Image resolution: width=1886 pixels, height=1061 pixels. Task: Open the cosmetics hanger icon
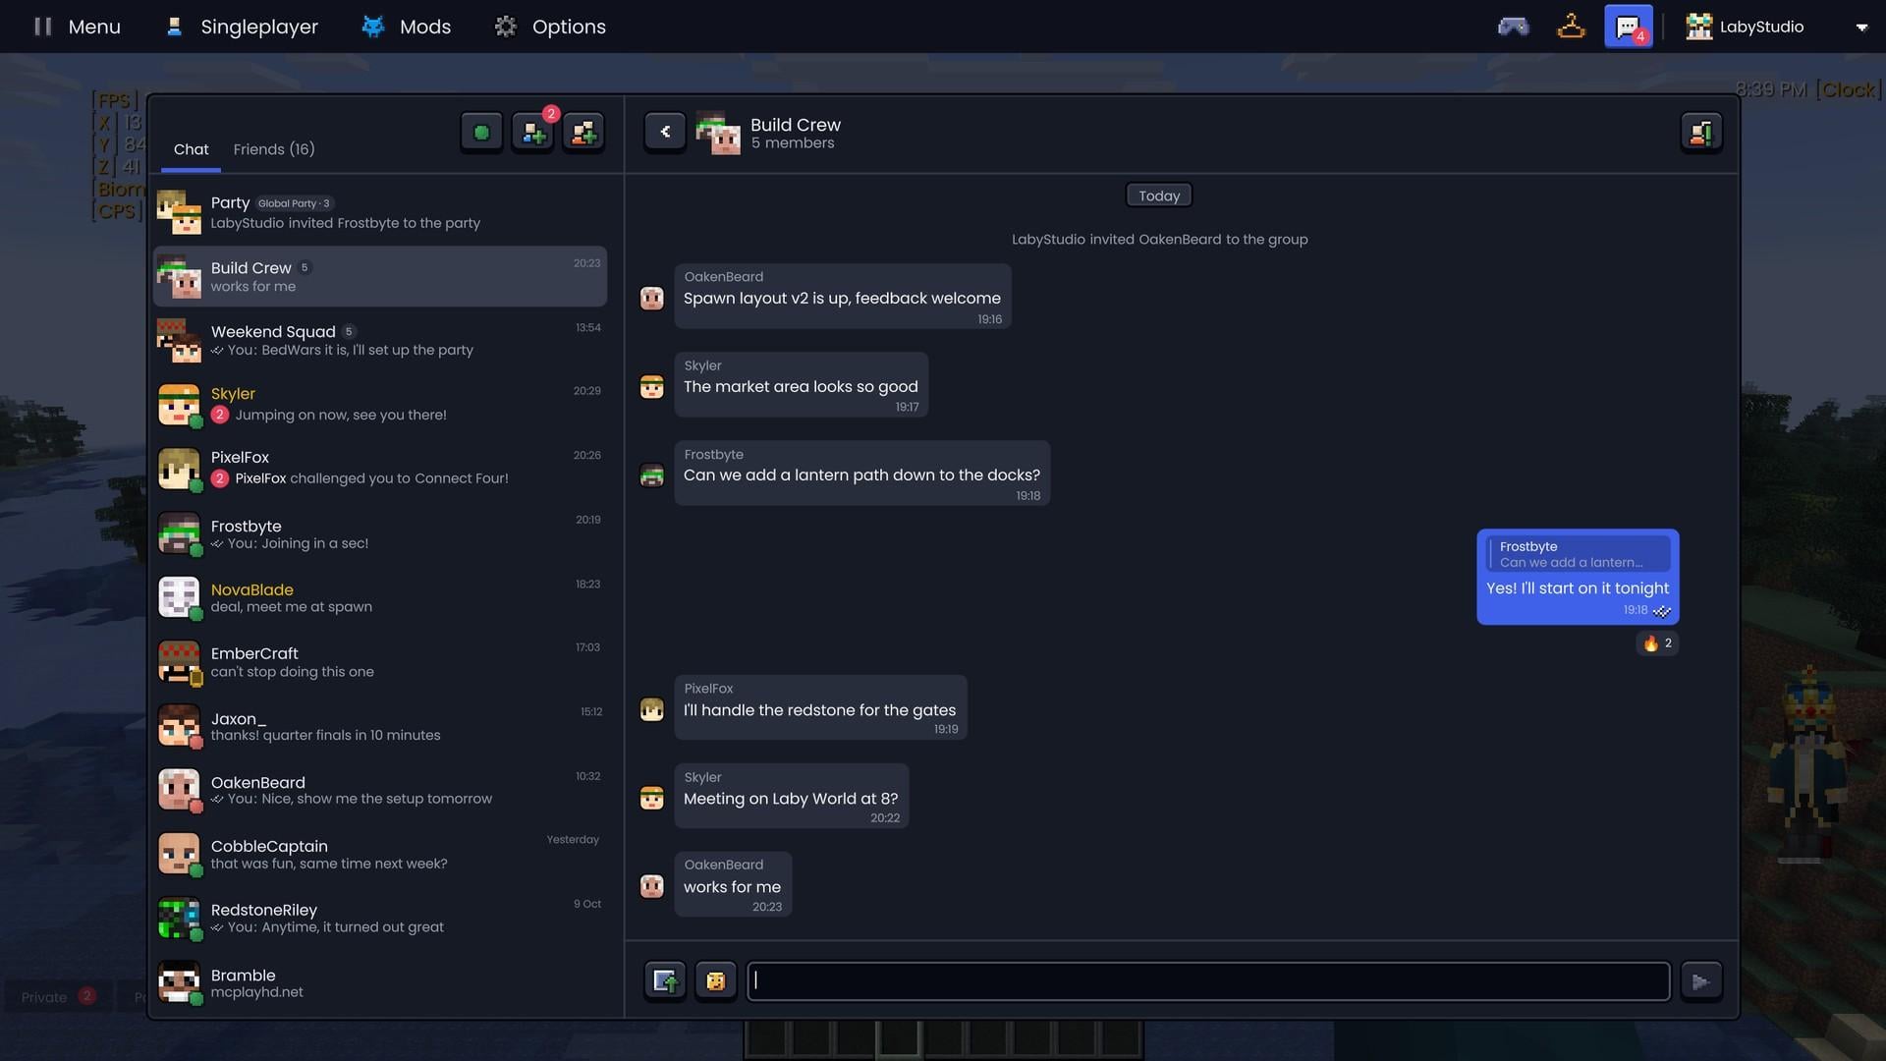(1571, 27)
